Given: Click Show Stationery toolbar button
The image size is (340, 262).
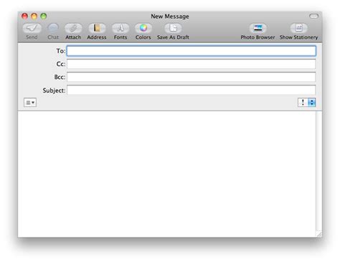Looking at the screenshot, I should 298,29.
